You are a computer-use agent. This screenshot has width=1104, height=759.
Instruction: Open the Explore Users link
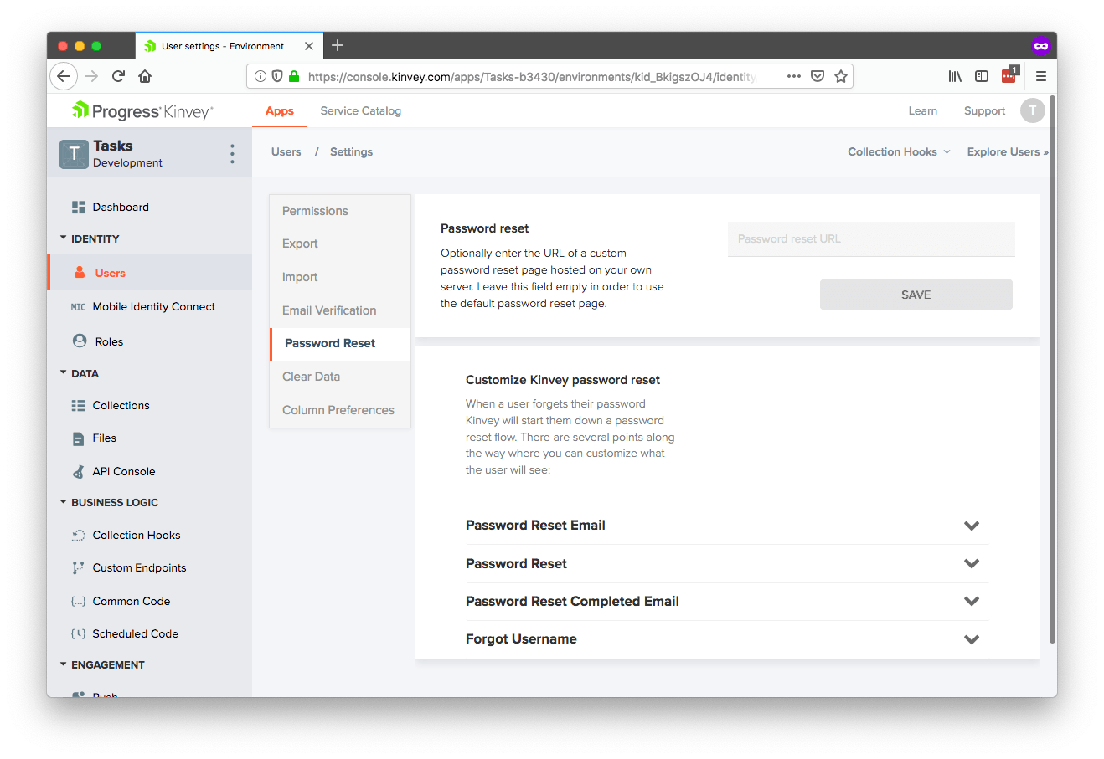coord(1007,151)
